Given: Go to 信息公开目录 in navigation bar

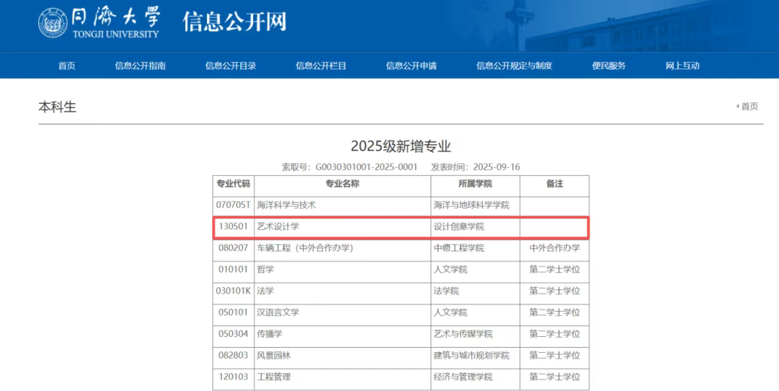Looking at the screenshot, I should 230,66.
